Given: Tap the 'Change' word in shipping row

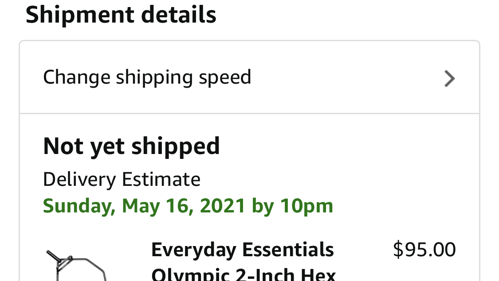Looking at the screenshot, I should click(77, 77).
